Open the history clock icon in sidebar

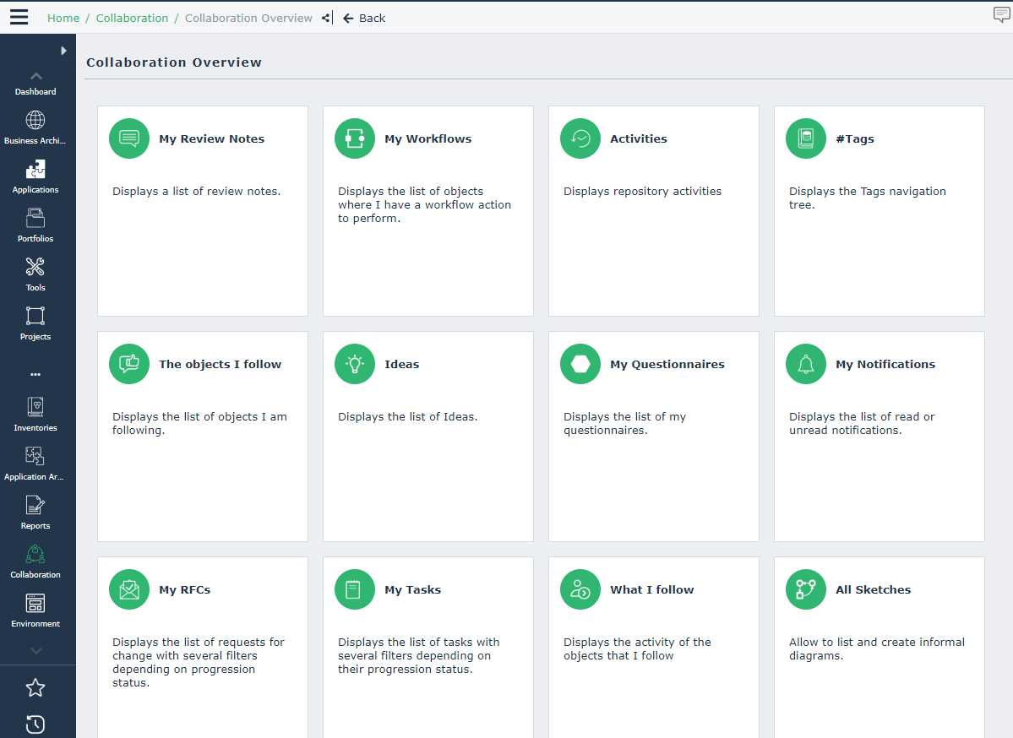click(x=35, y=724)
